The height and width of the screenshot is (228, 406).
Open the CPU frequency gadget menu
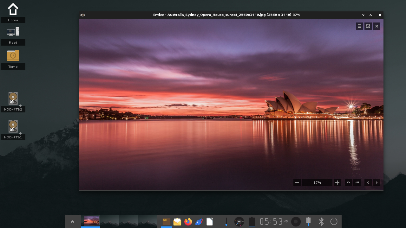239,222
